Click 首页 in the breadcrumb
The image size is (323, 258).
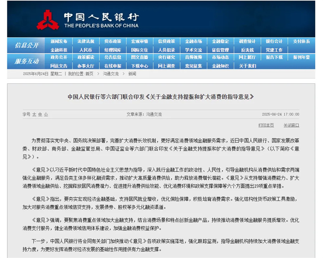[x=89, y=74]
